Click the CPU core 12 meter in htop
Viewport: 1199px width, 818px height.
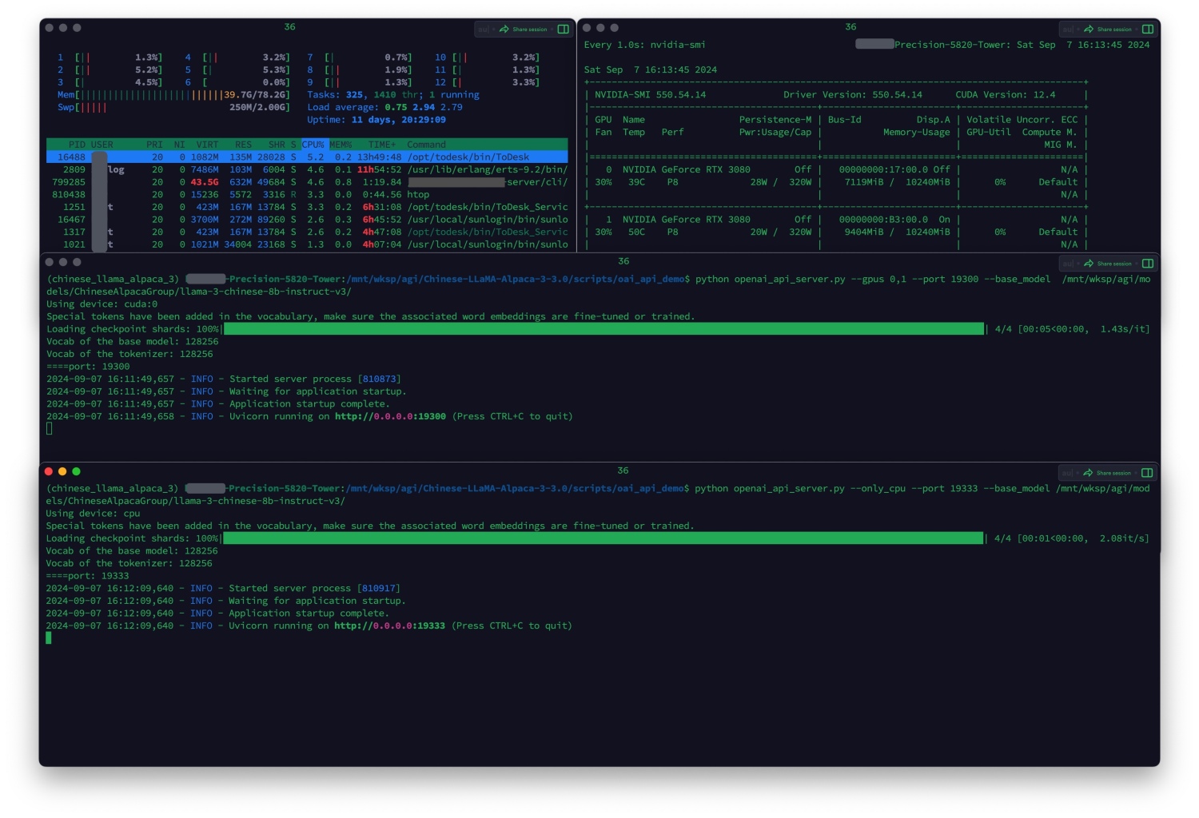(488, 82)
